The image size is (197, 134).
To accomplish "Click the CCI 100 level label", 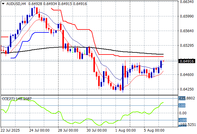I will click(x=182, y=105).
